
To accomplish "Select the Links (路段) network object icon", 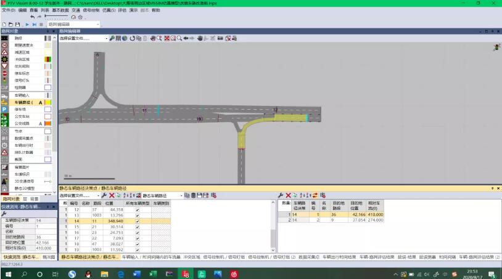I will [x=4, y=38].
